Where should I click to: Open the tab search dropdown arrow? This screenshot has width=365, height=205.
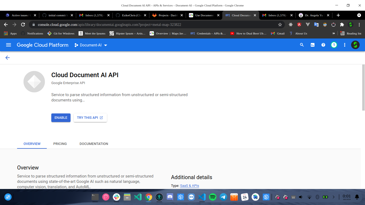(x=359, y=15)
